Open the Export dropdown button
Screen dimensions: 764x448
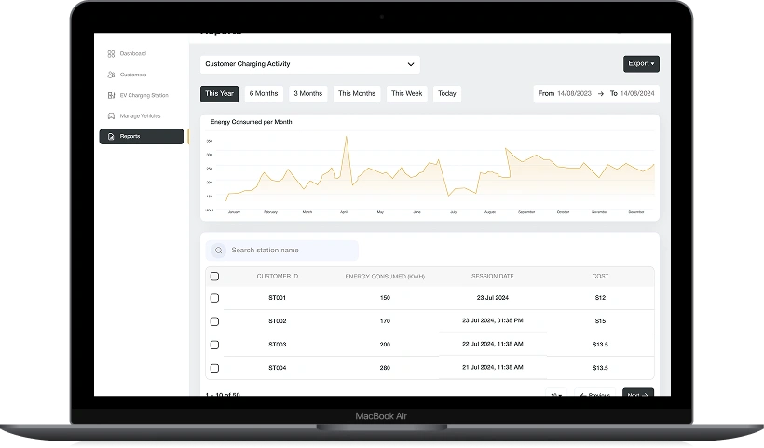640,63
